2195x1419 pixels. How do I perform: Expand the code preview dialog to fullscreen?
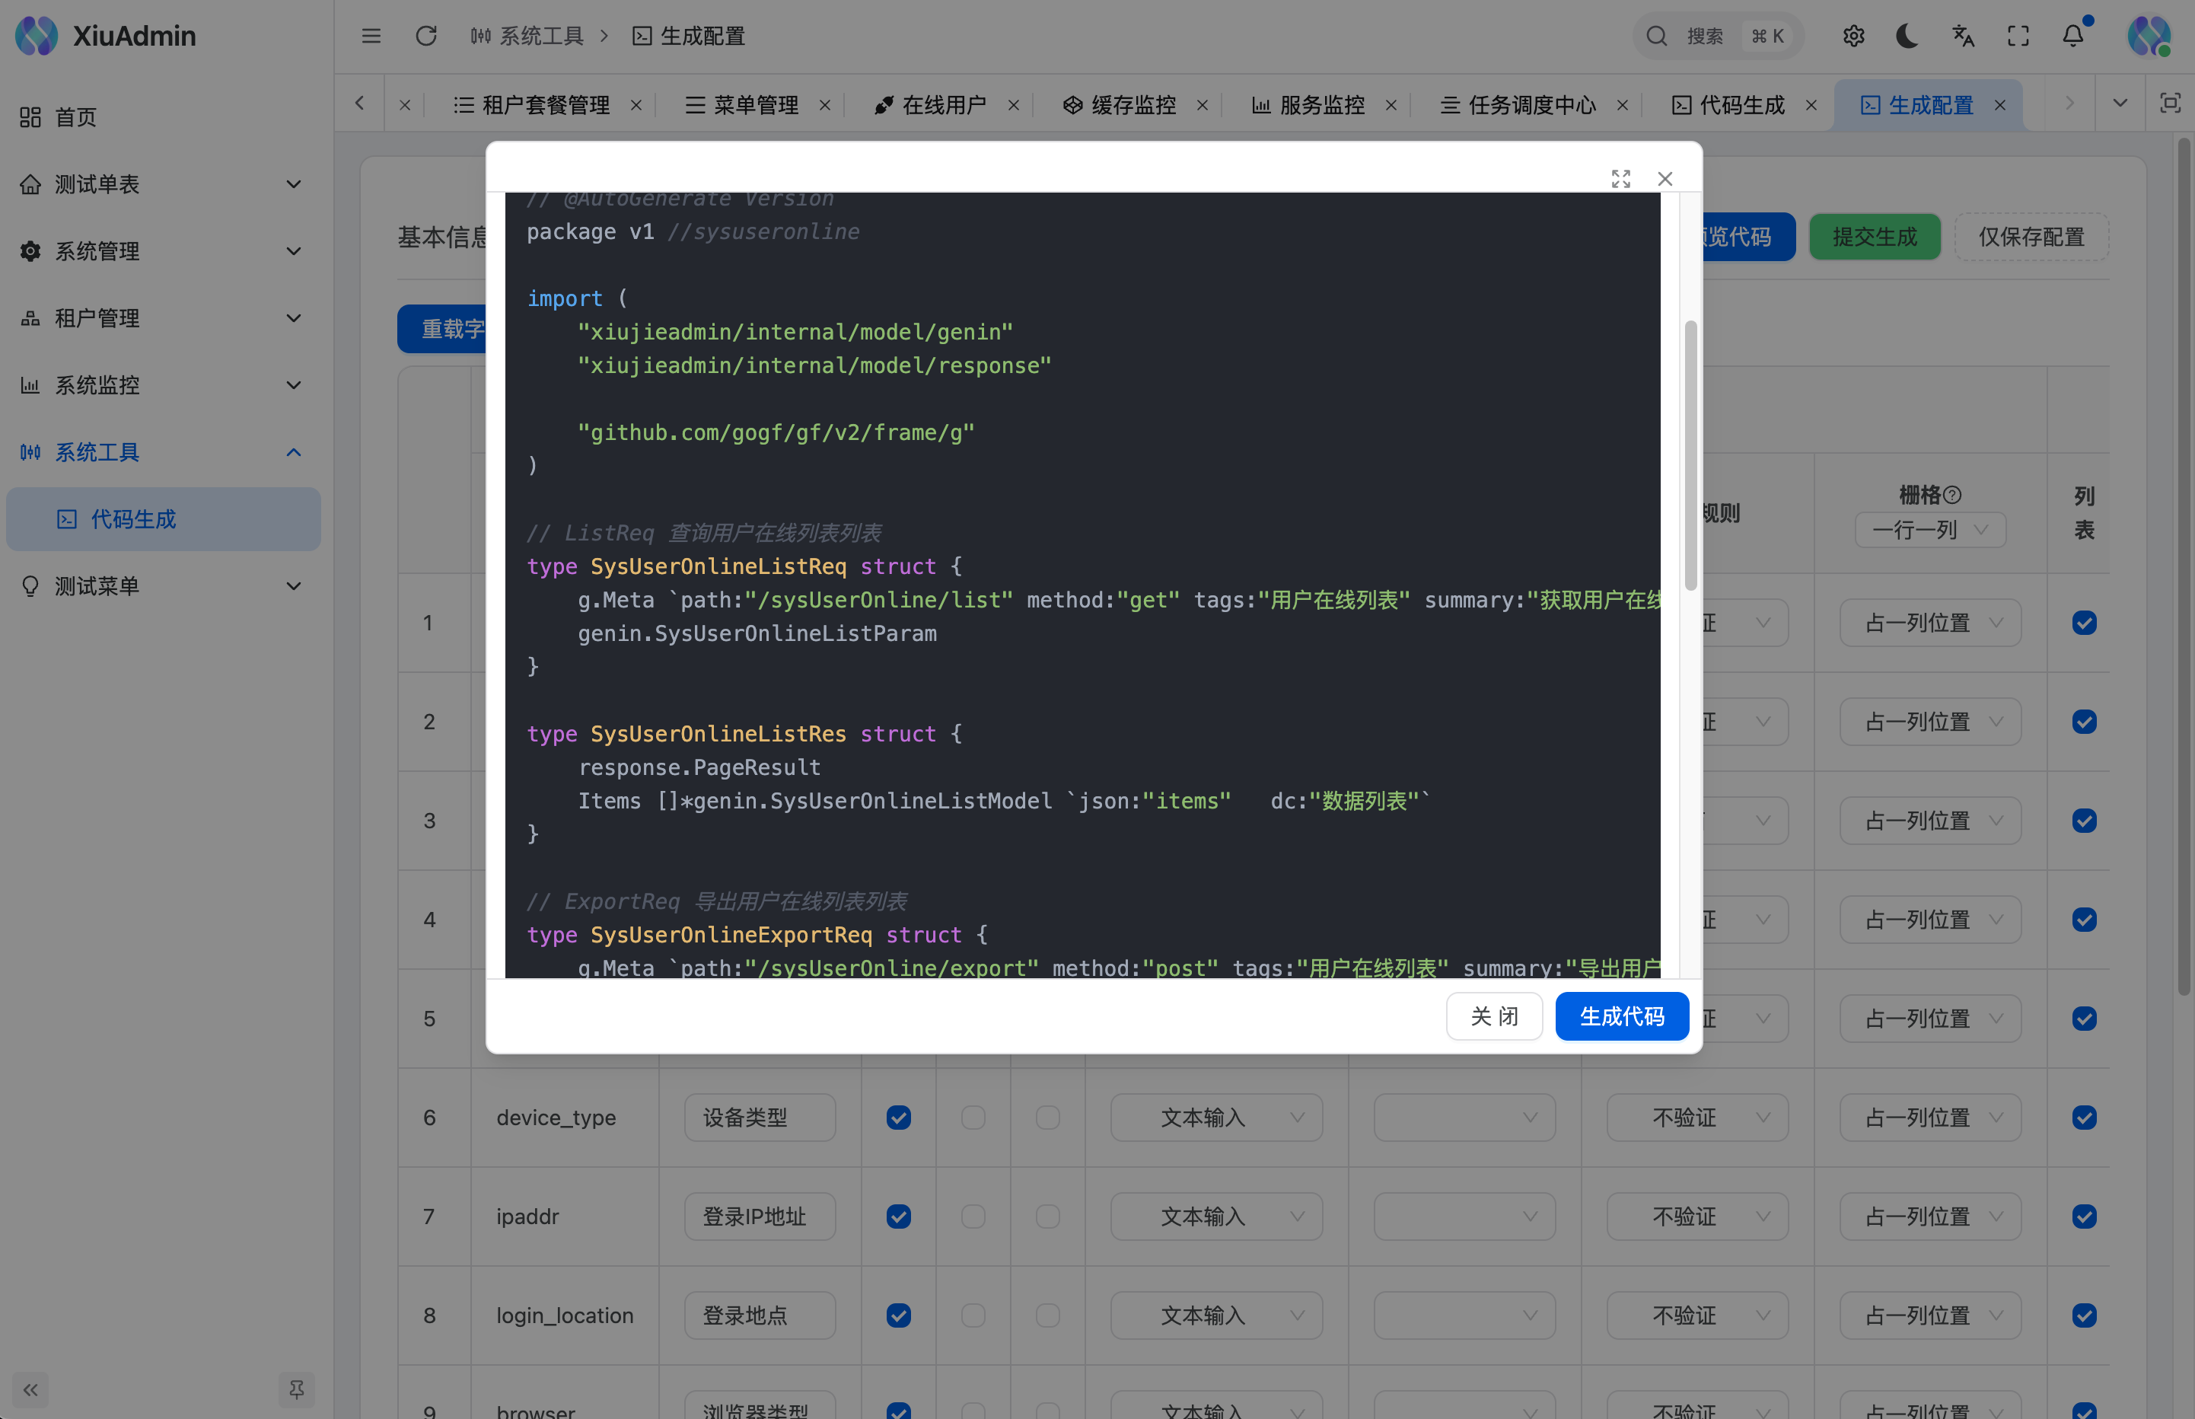point(1621,179)
